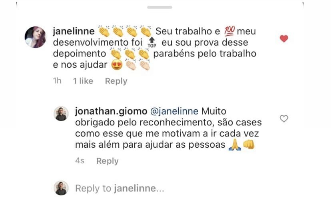Like jonathan.giomo's reply with the heart outline
Image resolution: width=331 pixels, height=217 pixels.
tap(284, 119)
